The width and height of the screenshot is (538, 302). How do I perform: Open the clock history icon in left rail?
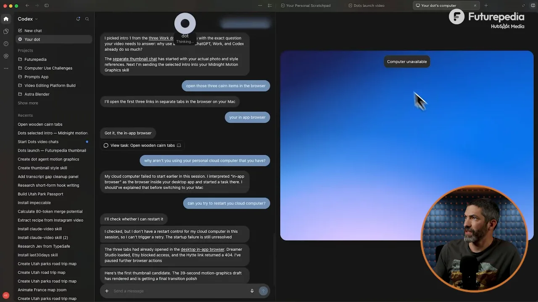pyautogui.click(x=6, y=44)
